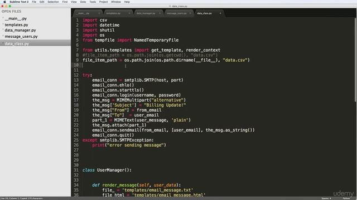This screenshot has width=357, height=200.
Task: Click the line and column status text
Action: tap(22, 198)
